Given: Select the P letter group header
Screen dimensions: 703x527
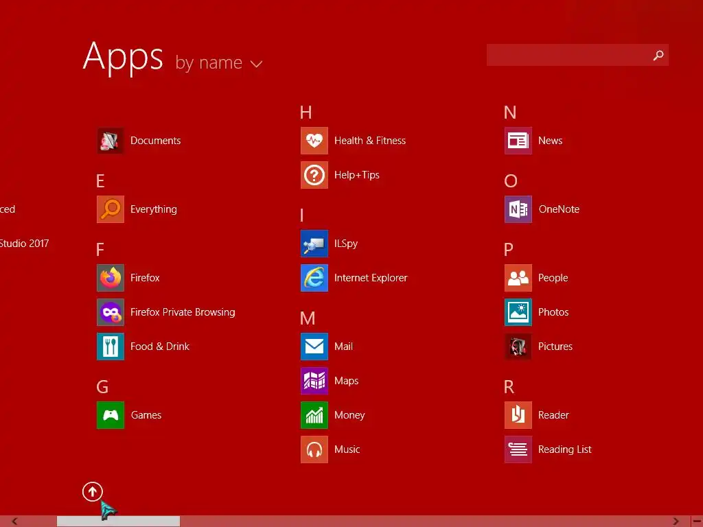Looking at the screenshot, I should [x=509, y=250].
